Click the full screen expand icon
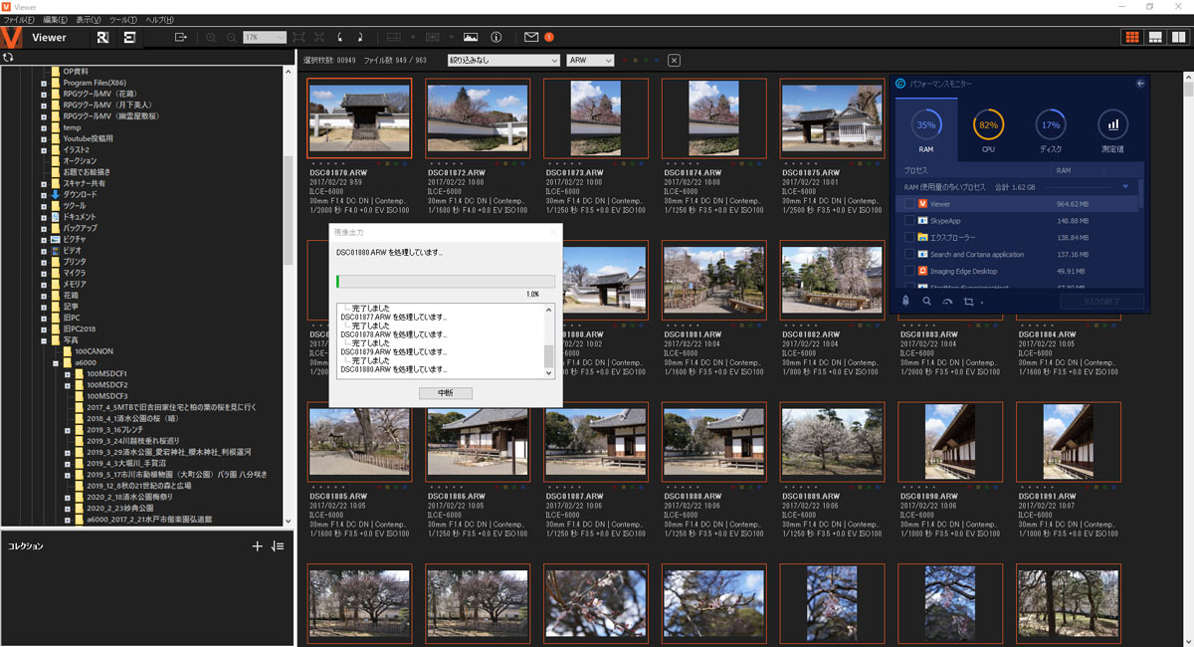 [317, 38]
